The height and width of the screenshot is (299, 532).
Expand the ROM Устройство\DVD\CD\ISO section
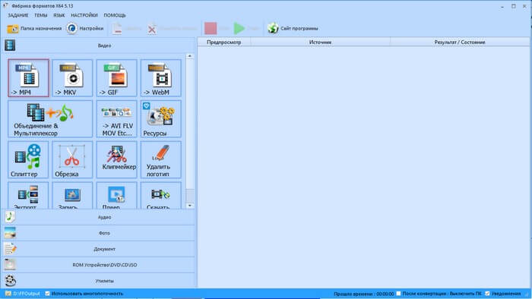click(x=99, y=265)
